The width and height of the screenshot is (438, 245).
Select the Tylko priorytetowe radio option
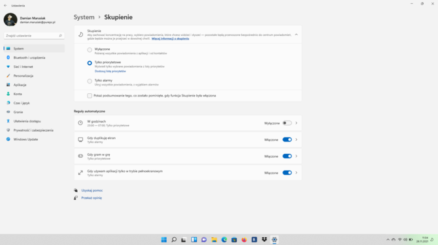pyautogui.click(x=90, y=63)
